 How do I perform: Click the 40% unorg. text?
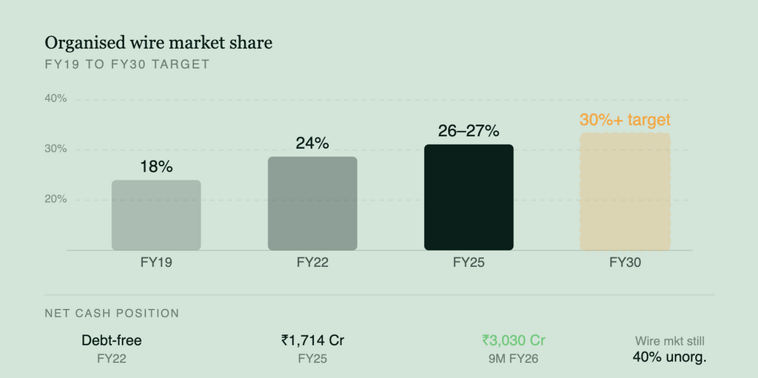click(x=670, y=357)
